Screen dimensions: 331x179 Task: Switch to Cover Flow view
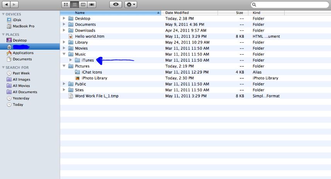(x=92, y=5)
